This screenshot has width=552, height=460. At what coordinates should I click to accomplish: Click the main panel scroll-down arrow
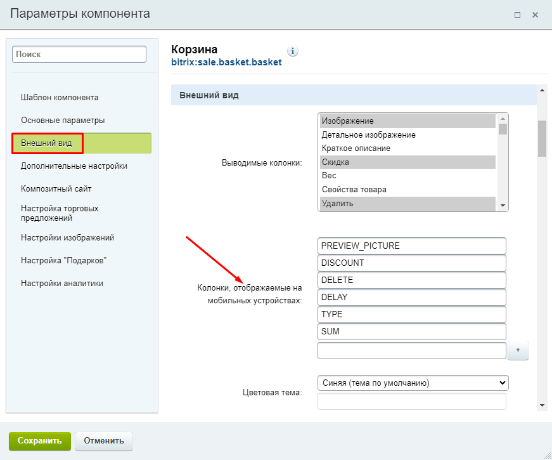point(542,405)
